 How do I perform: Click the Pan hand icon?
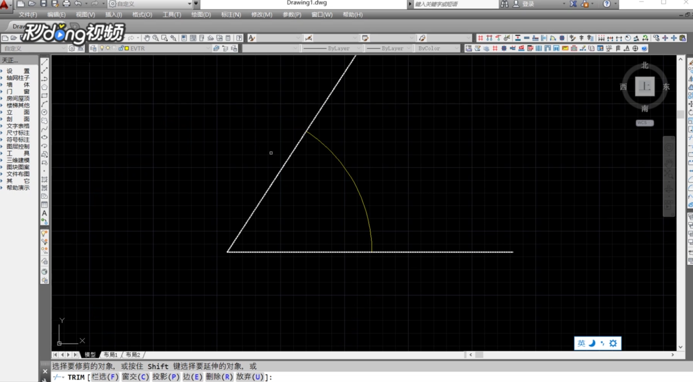147,38
